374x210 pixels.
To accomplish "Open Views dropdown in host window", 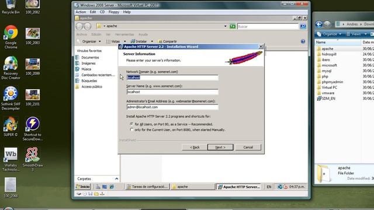I will pos(356,34).
